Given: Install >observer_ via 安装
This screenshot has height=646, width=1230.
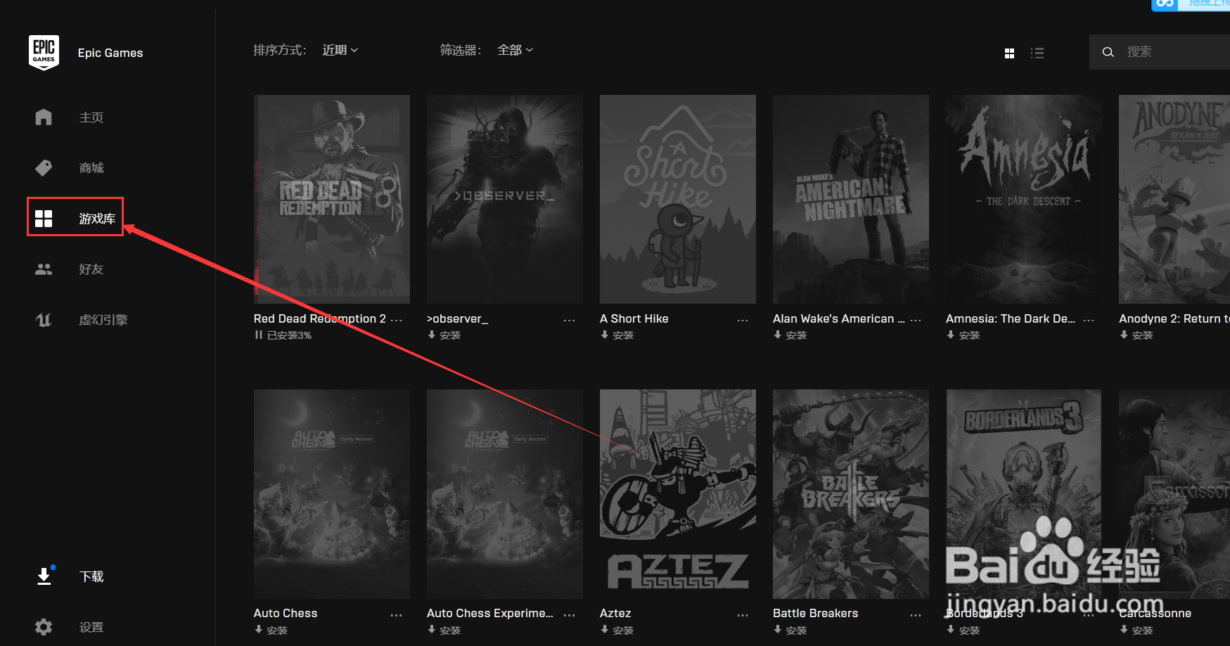Looking at the screenshot, I should click(x=444, y=335).
